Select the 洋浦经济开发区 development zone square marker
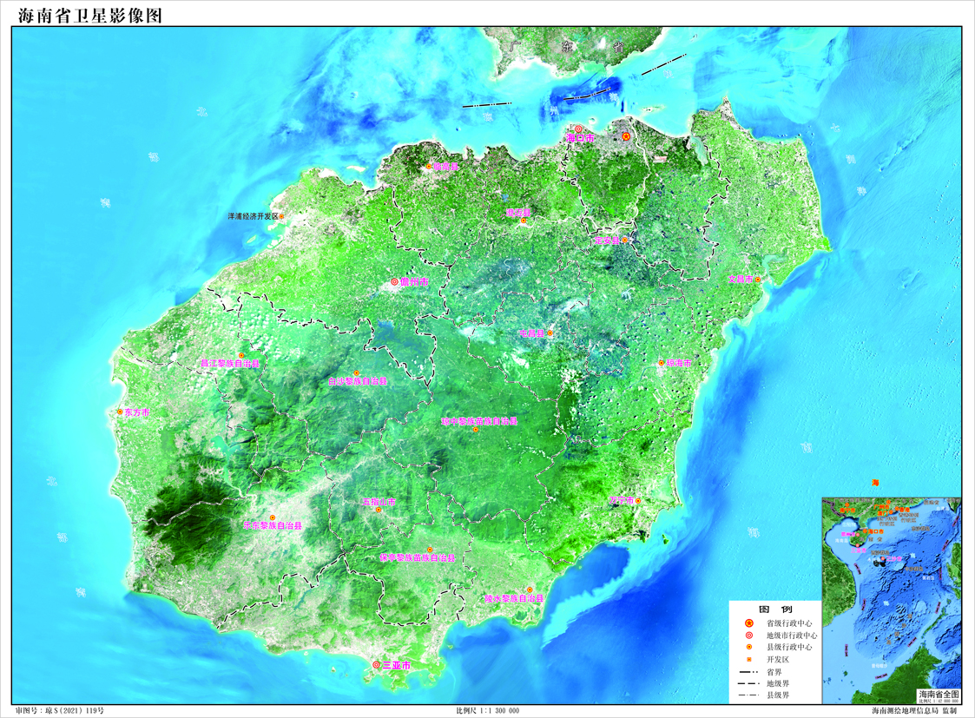The image size is (975, 718). pos(281,216)
